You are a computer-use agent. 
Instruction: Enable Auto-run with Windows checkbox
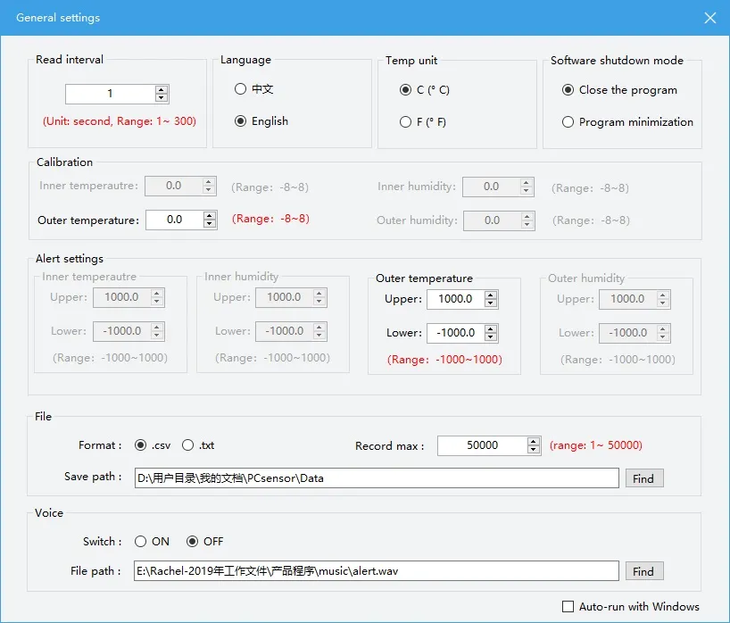568,607
